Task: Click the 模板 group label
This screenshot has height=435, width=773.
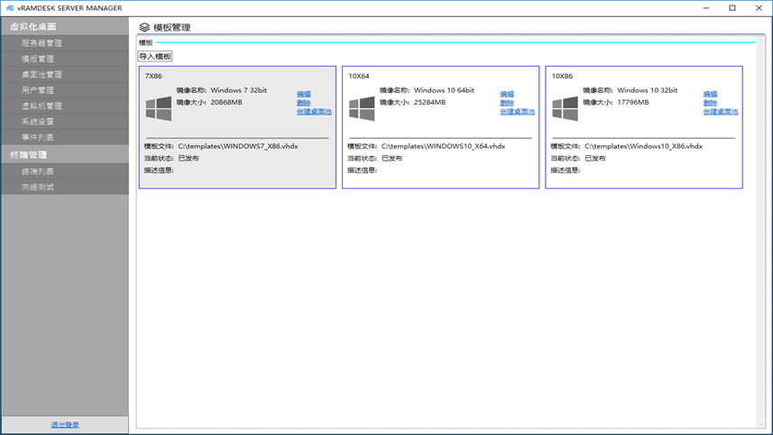Action: click(x=146, y=43)
